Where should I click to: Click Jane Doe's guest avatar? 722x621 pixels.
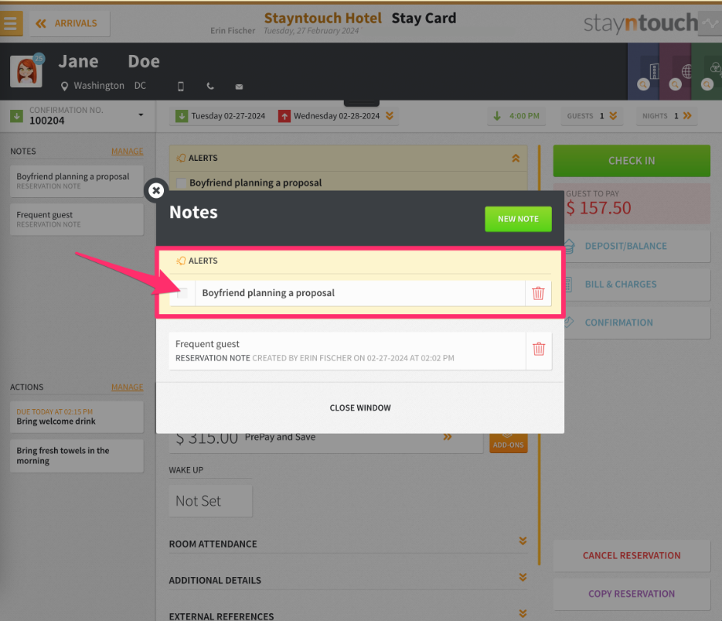[26, 71]
